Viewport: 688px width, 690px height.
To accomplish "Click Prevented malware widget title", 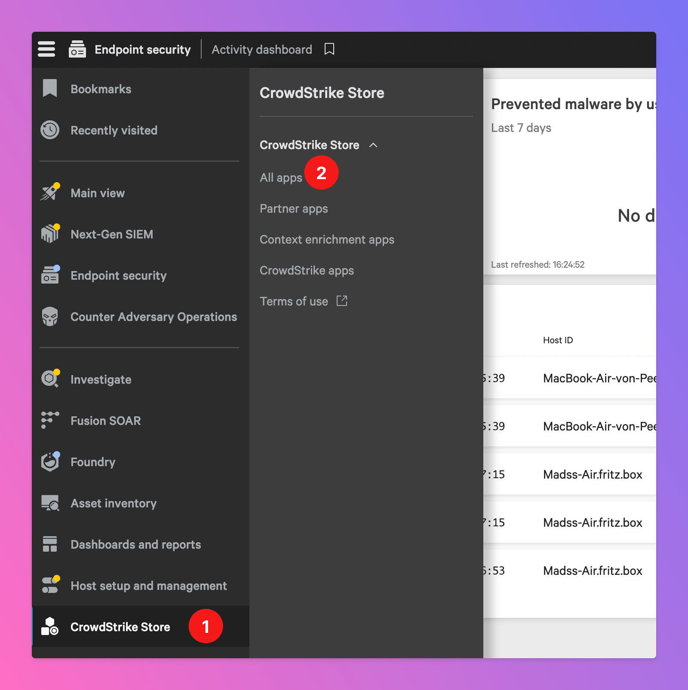I will (x=574, y=104).
